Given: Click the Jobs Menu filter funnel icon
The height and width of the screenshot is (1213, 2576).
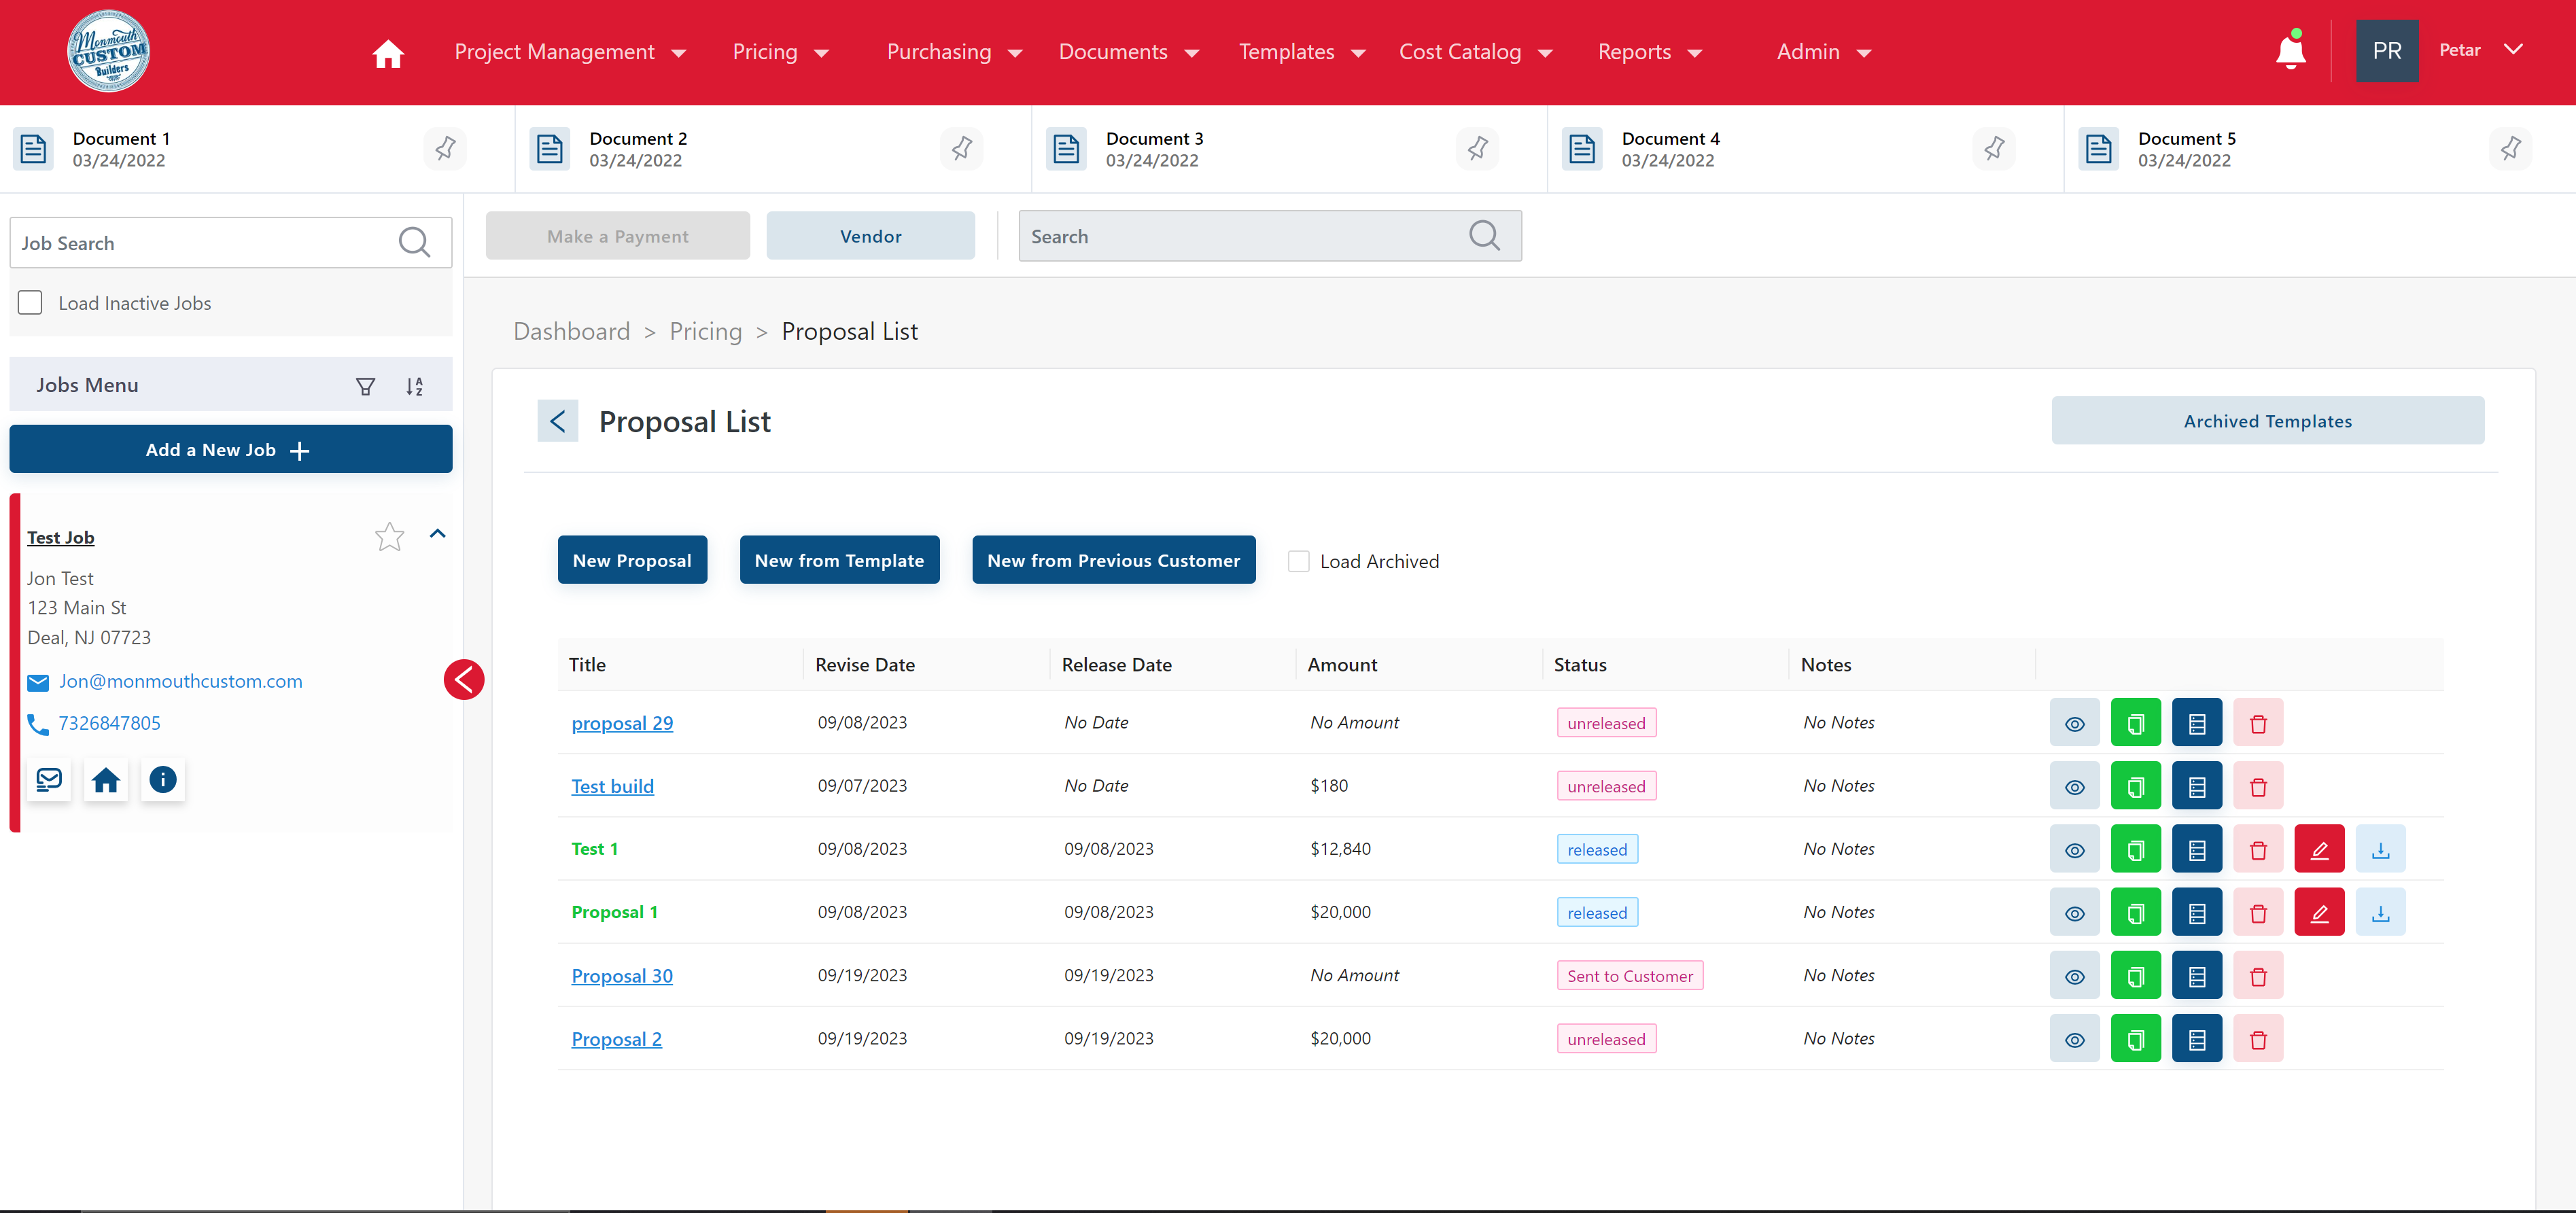Looking at the screenshot, I should [366, 386].
